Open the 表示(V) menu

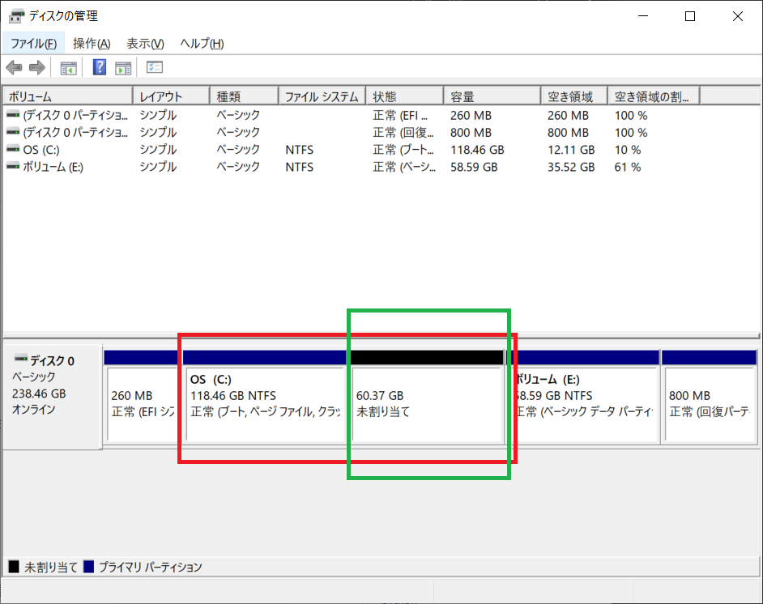click(x=145, y=43)
